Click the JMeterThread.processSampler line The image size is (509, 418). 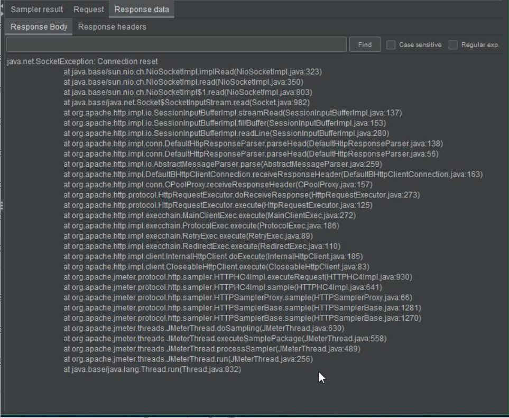pos(212,349)
